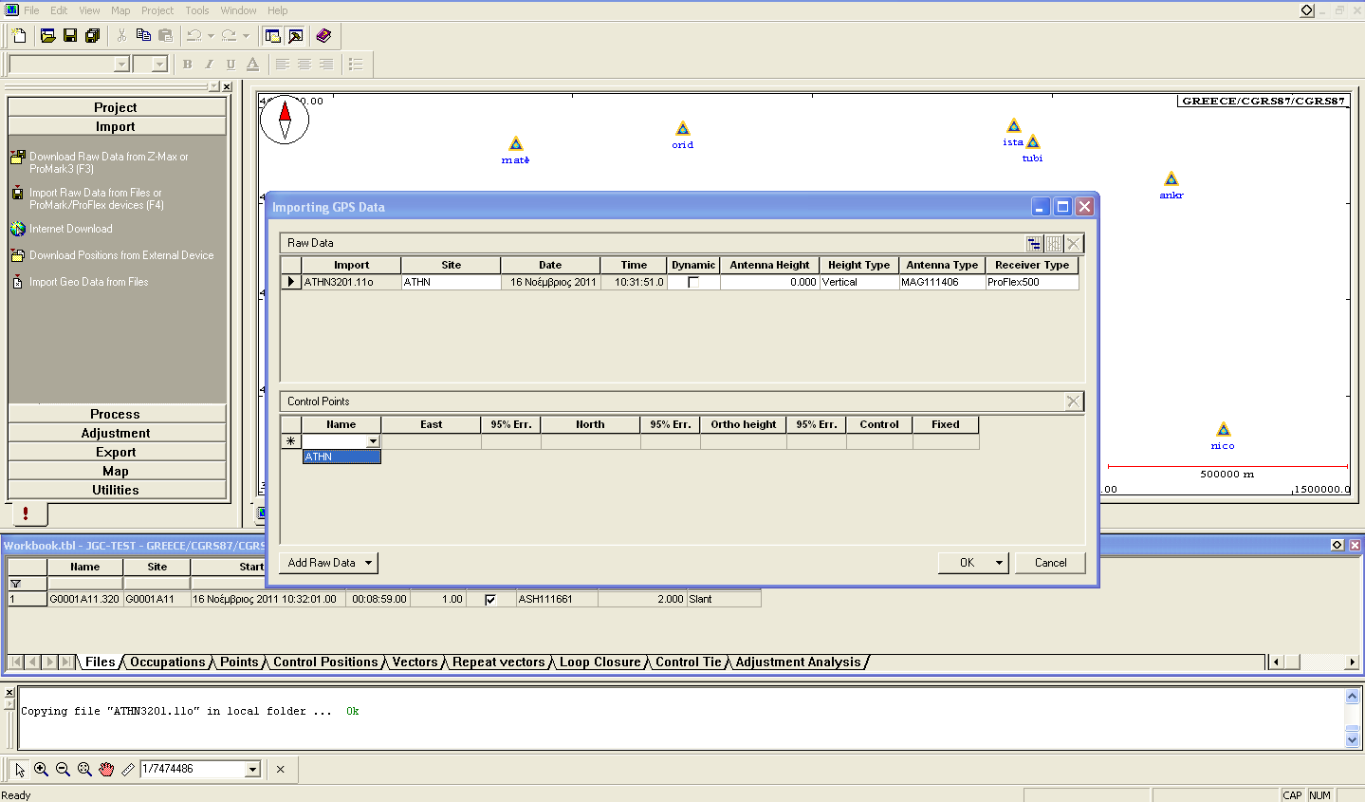This screenshot has height=802, width=1365.
Task: Toggle the workspace pane window icon
Action: pyautogui.click(x=273, y=36)
